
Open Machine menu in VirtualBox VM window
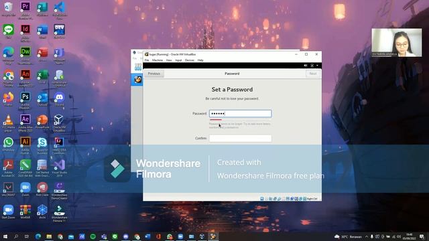158,60
